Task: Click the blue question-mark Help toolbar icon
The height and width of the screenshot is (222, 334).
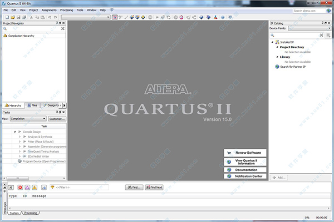Action: pyautogui.click(x=223, y=17)
